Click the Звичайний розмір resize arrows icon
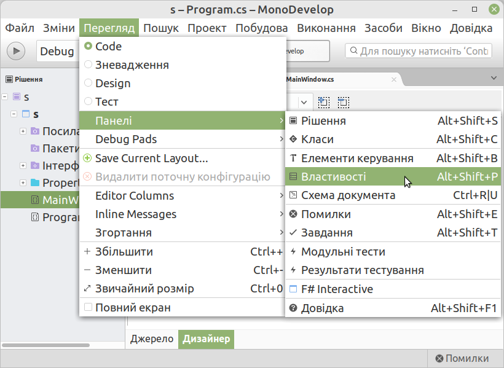Screen dimensions: 504x368 pos(87,288)
